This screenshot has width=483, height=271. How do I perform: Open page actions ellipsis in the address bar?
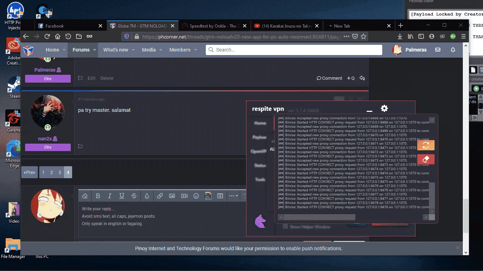tap(346, 36)
